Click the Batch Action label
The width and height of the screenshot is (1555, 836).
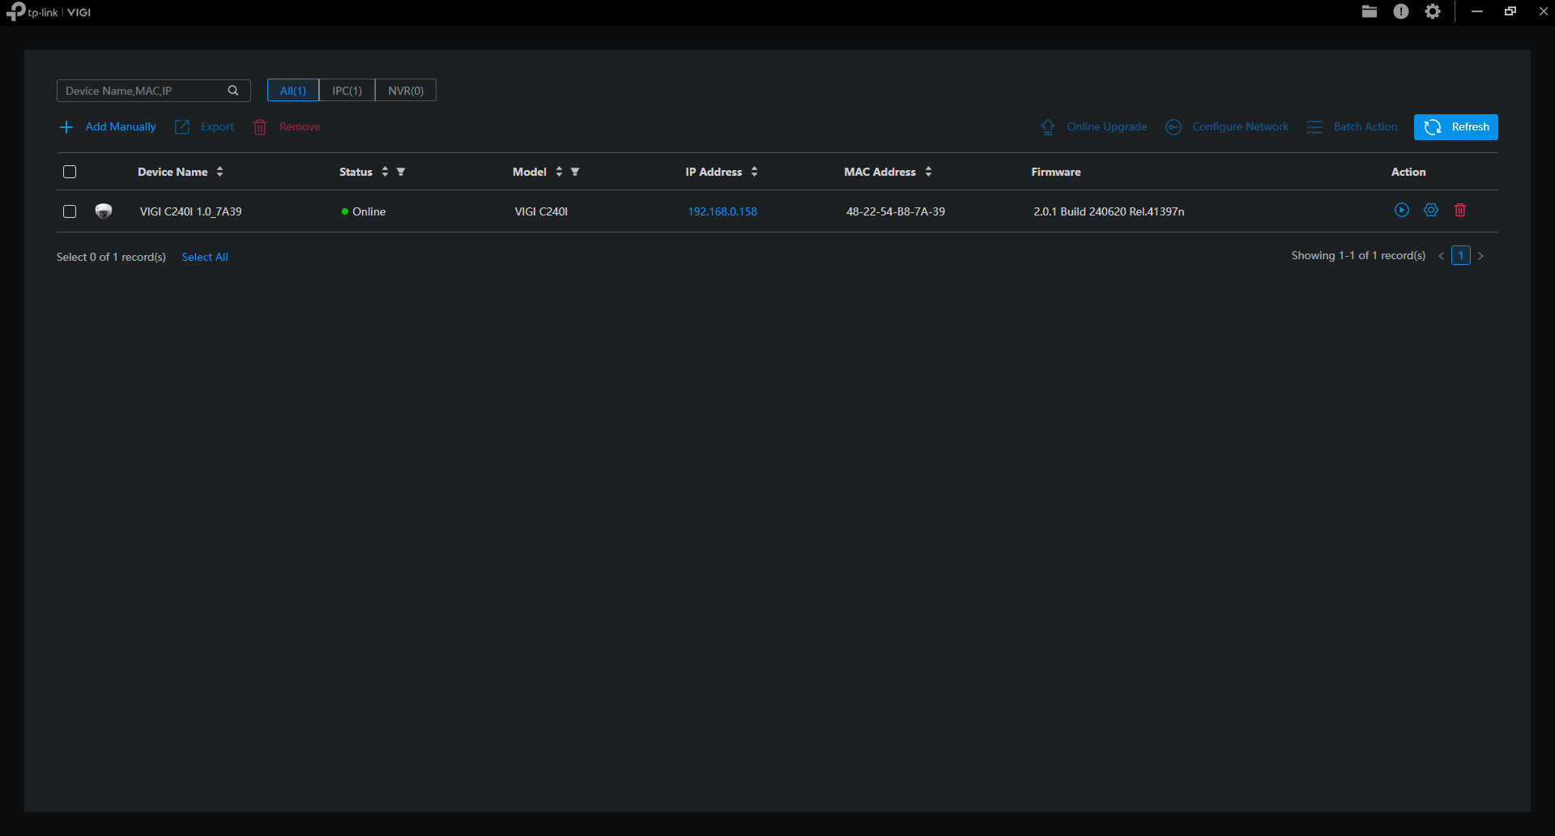tap(1365, 127)
